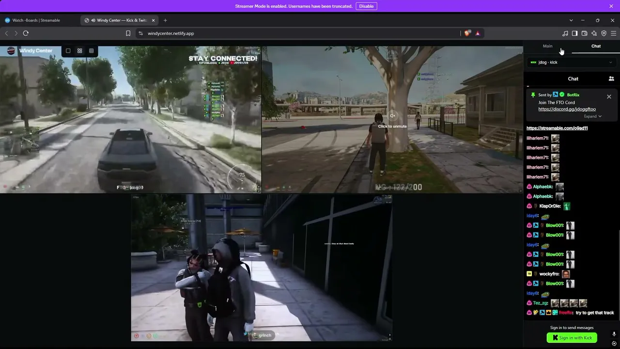Screen dimensions: 620x349
Task: Select the nine-tile grid layout icon
Action: pos(91,51)
